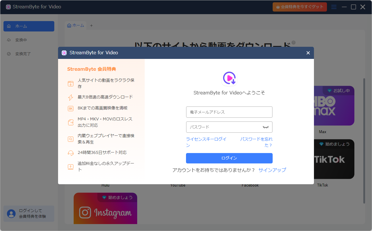Click the user avatar icon in sidebar
The image size is (372, 231).
(x=11, y=214)
